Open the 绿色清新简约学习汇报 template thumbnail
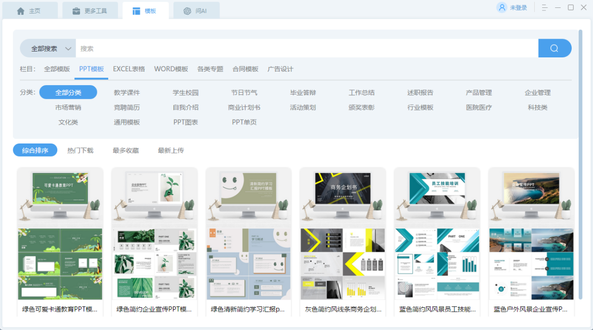This screenshot has width=593, height=330. point(249,234)
